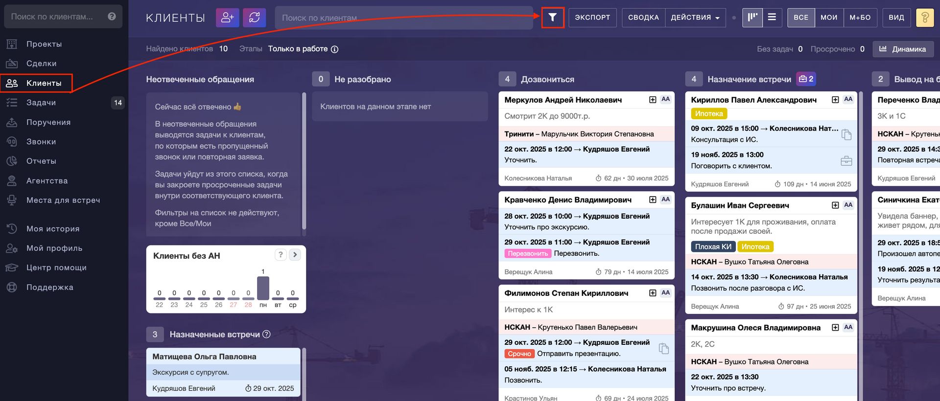Click the 14 tasks counter badge

pyautogui.click(x=117, y=103)
